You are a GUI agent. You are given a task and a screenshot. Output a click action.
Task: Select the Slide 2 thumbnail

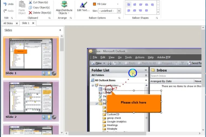31,101
